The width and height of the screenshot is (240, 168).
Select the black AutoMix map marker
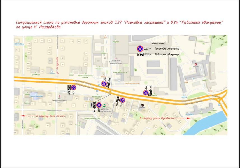click(142, 106)
